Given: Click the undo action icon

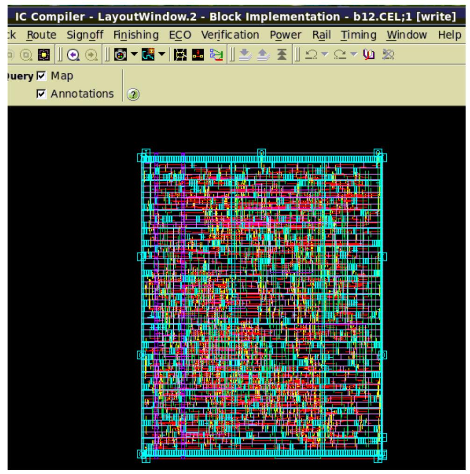Looking at the screenshot, I should click(312, 54).
